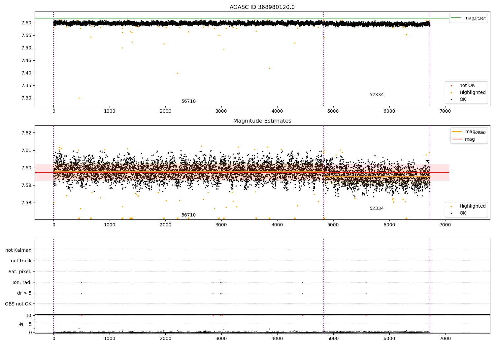Click the red 'mag' legend entry

463,139
